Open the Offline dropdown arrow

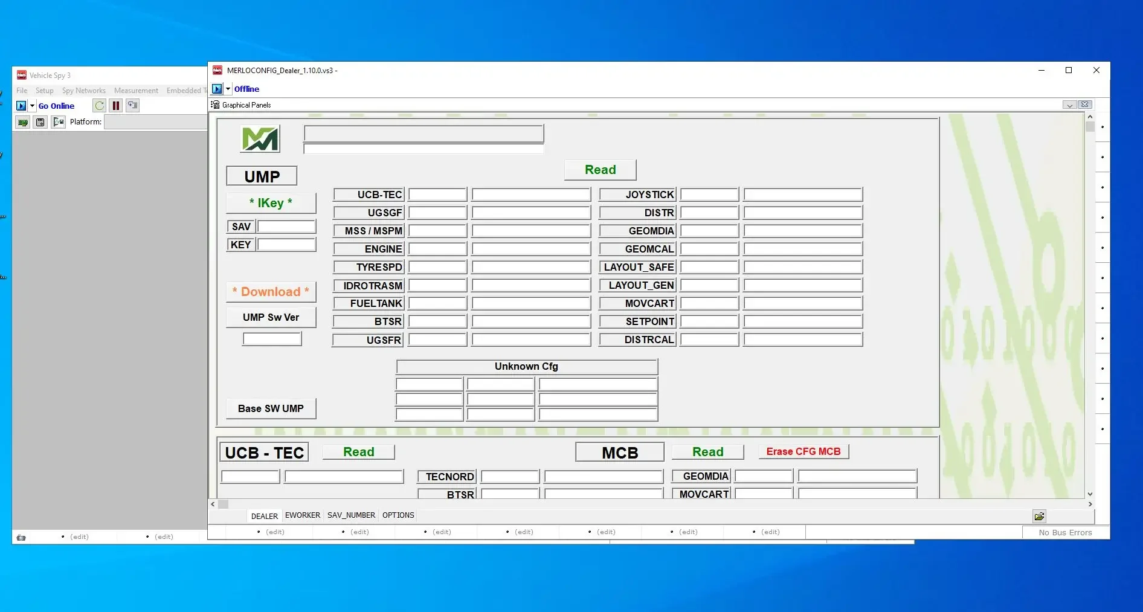pos(228,89)
